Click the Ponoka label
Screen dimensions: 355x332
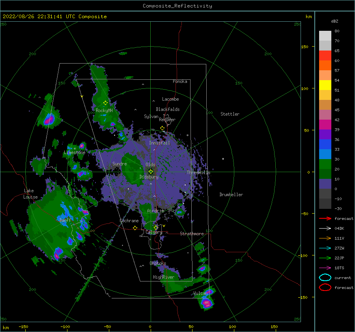[x=180, y=81]
